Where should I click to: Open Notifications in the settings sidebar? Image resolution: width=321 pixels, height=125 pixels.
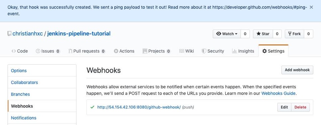tap(42, 118)
